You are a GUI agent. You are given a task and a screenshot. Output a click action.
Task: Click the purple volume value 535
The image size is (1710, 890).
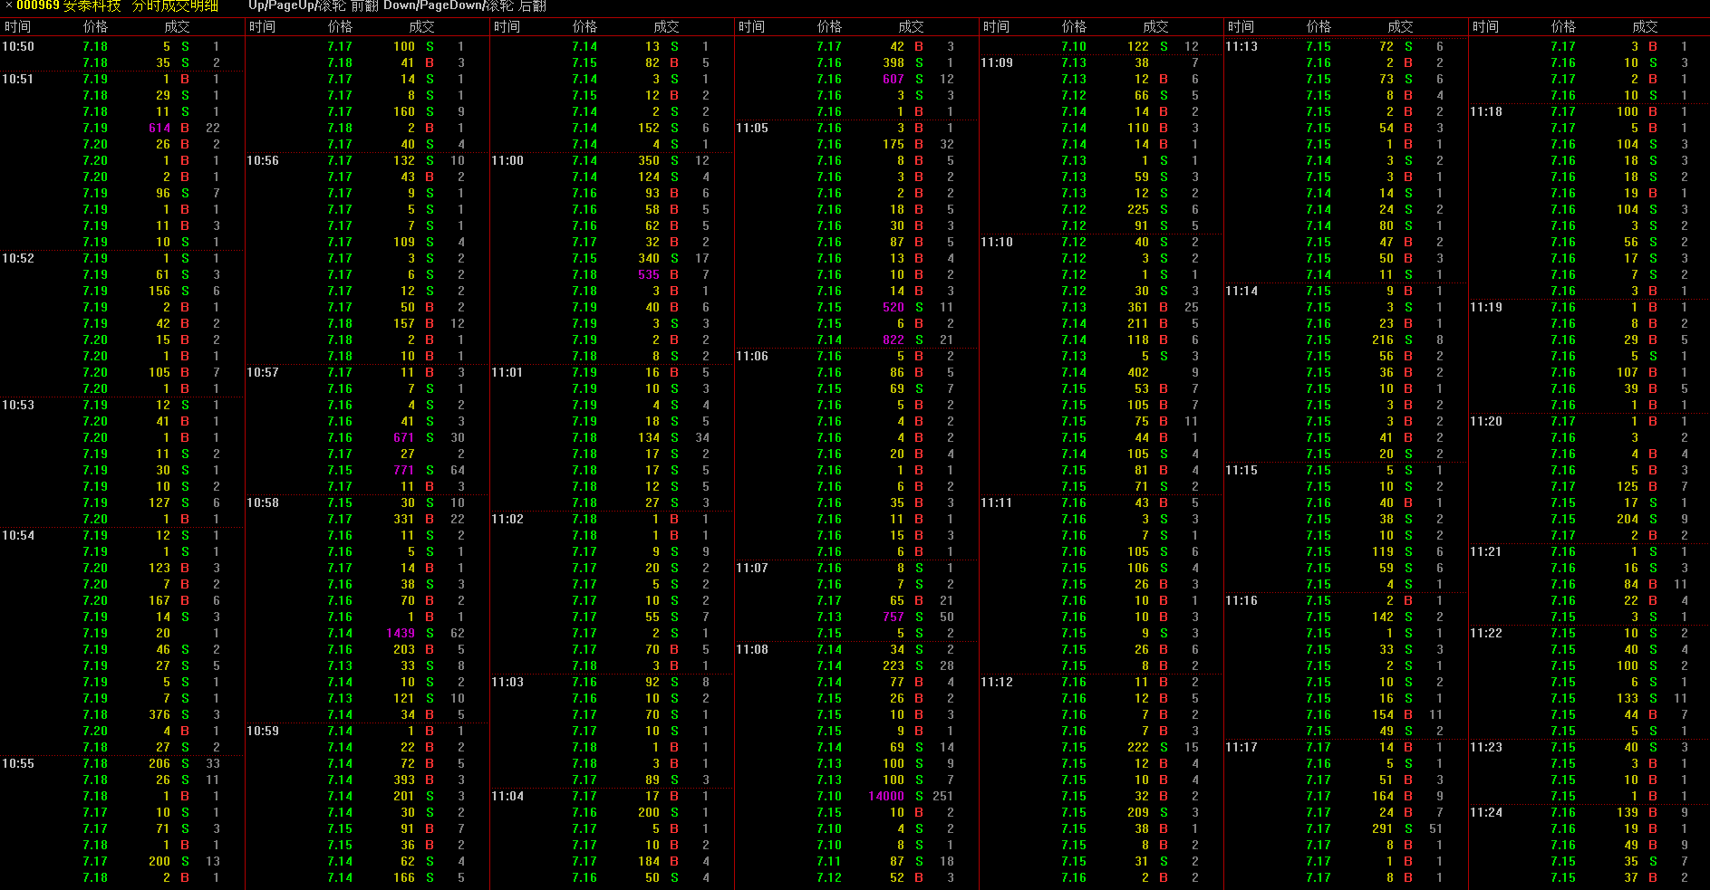(x=649, y=274)
